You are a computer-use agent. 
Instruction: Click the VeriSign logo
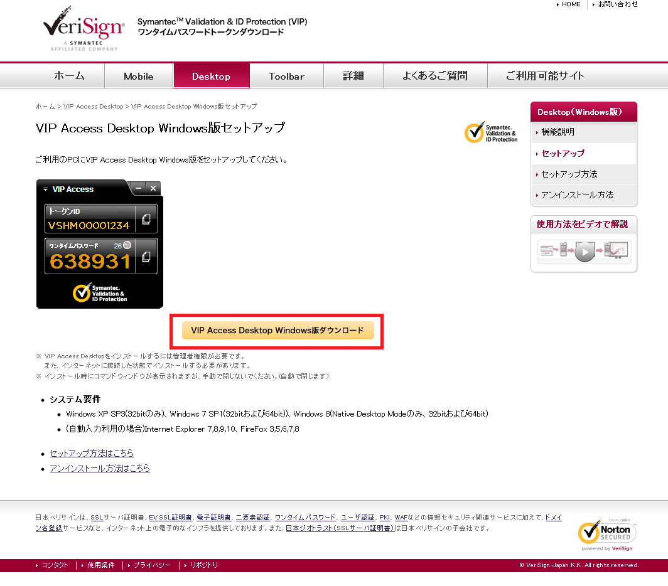click(x=84, y=28)
